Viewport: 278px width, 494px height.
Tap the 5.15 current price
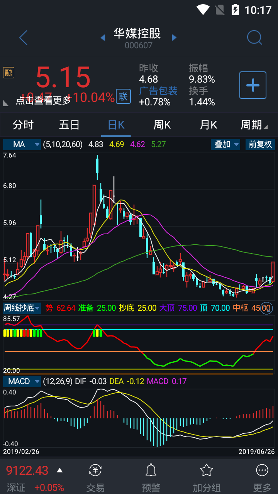click(x=63, y=77)
